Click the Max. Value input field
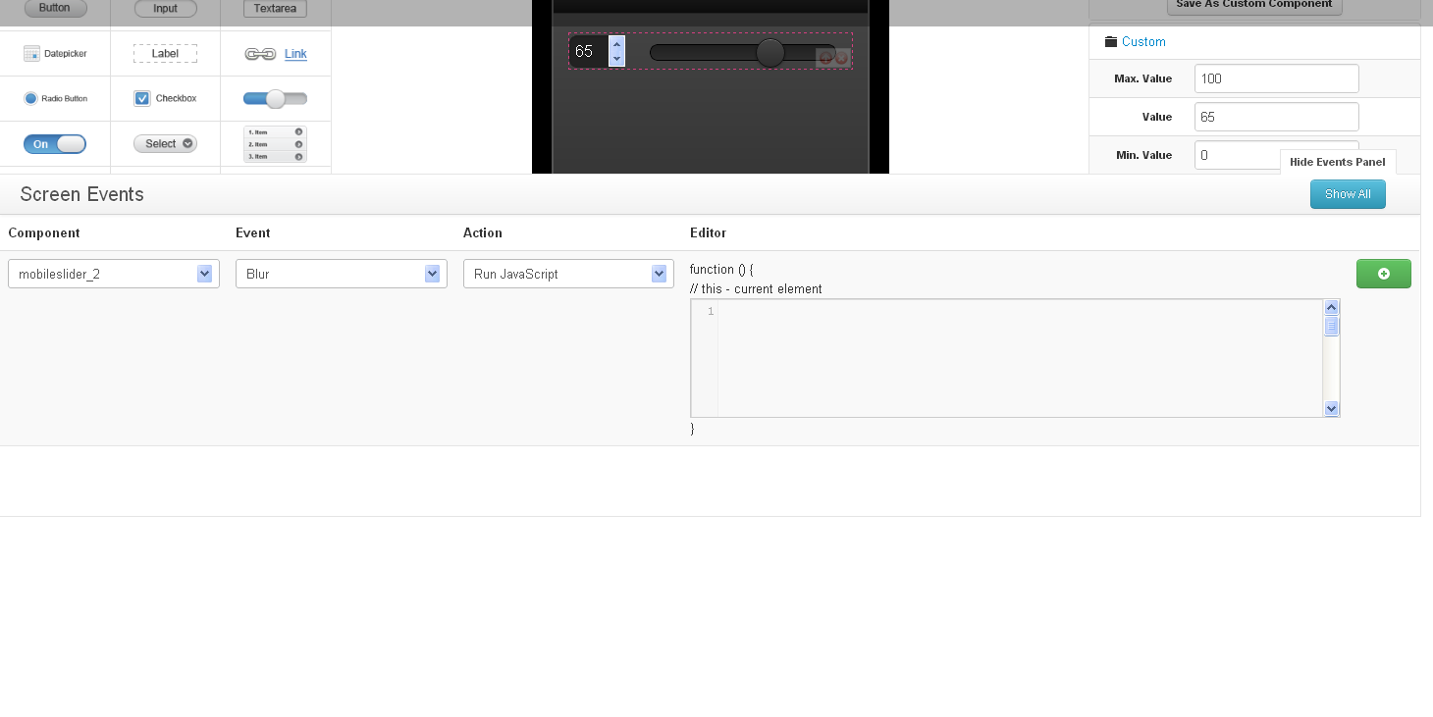 click(1276, 78)
